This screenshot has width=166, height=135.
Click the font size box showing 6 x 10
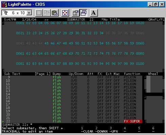pos(17,13)
